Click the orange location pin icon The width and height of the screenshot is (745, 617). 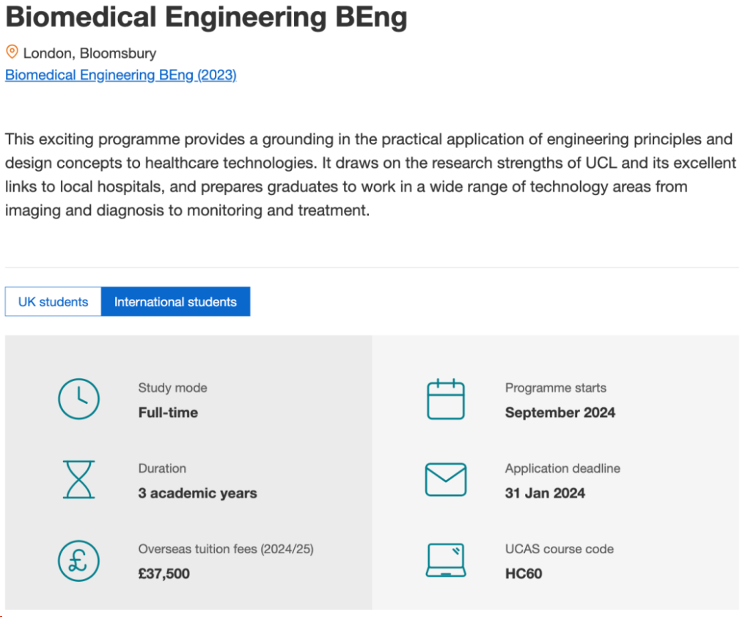click(12, 52)
